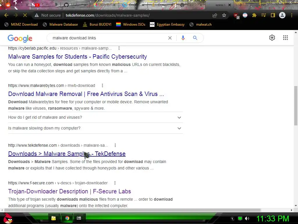
Task: Open options for cyberlab.pacific.edu result
Action: click(119, 48)
